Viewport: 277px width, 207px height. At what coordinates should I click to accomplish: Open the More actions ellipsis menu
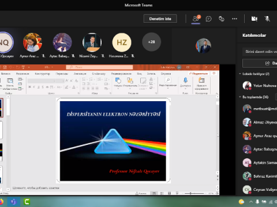coord(234,19)
